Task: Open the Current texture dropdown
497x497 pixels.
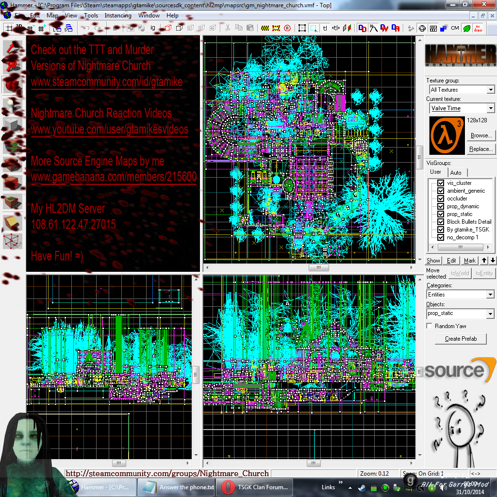Action: point(491,108)
